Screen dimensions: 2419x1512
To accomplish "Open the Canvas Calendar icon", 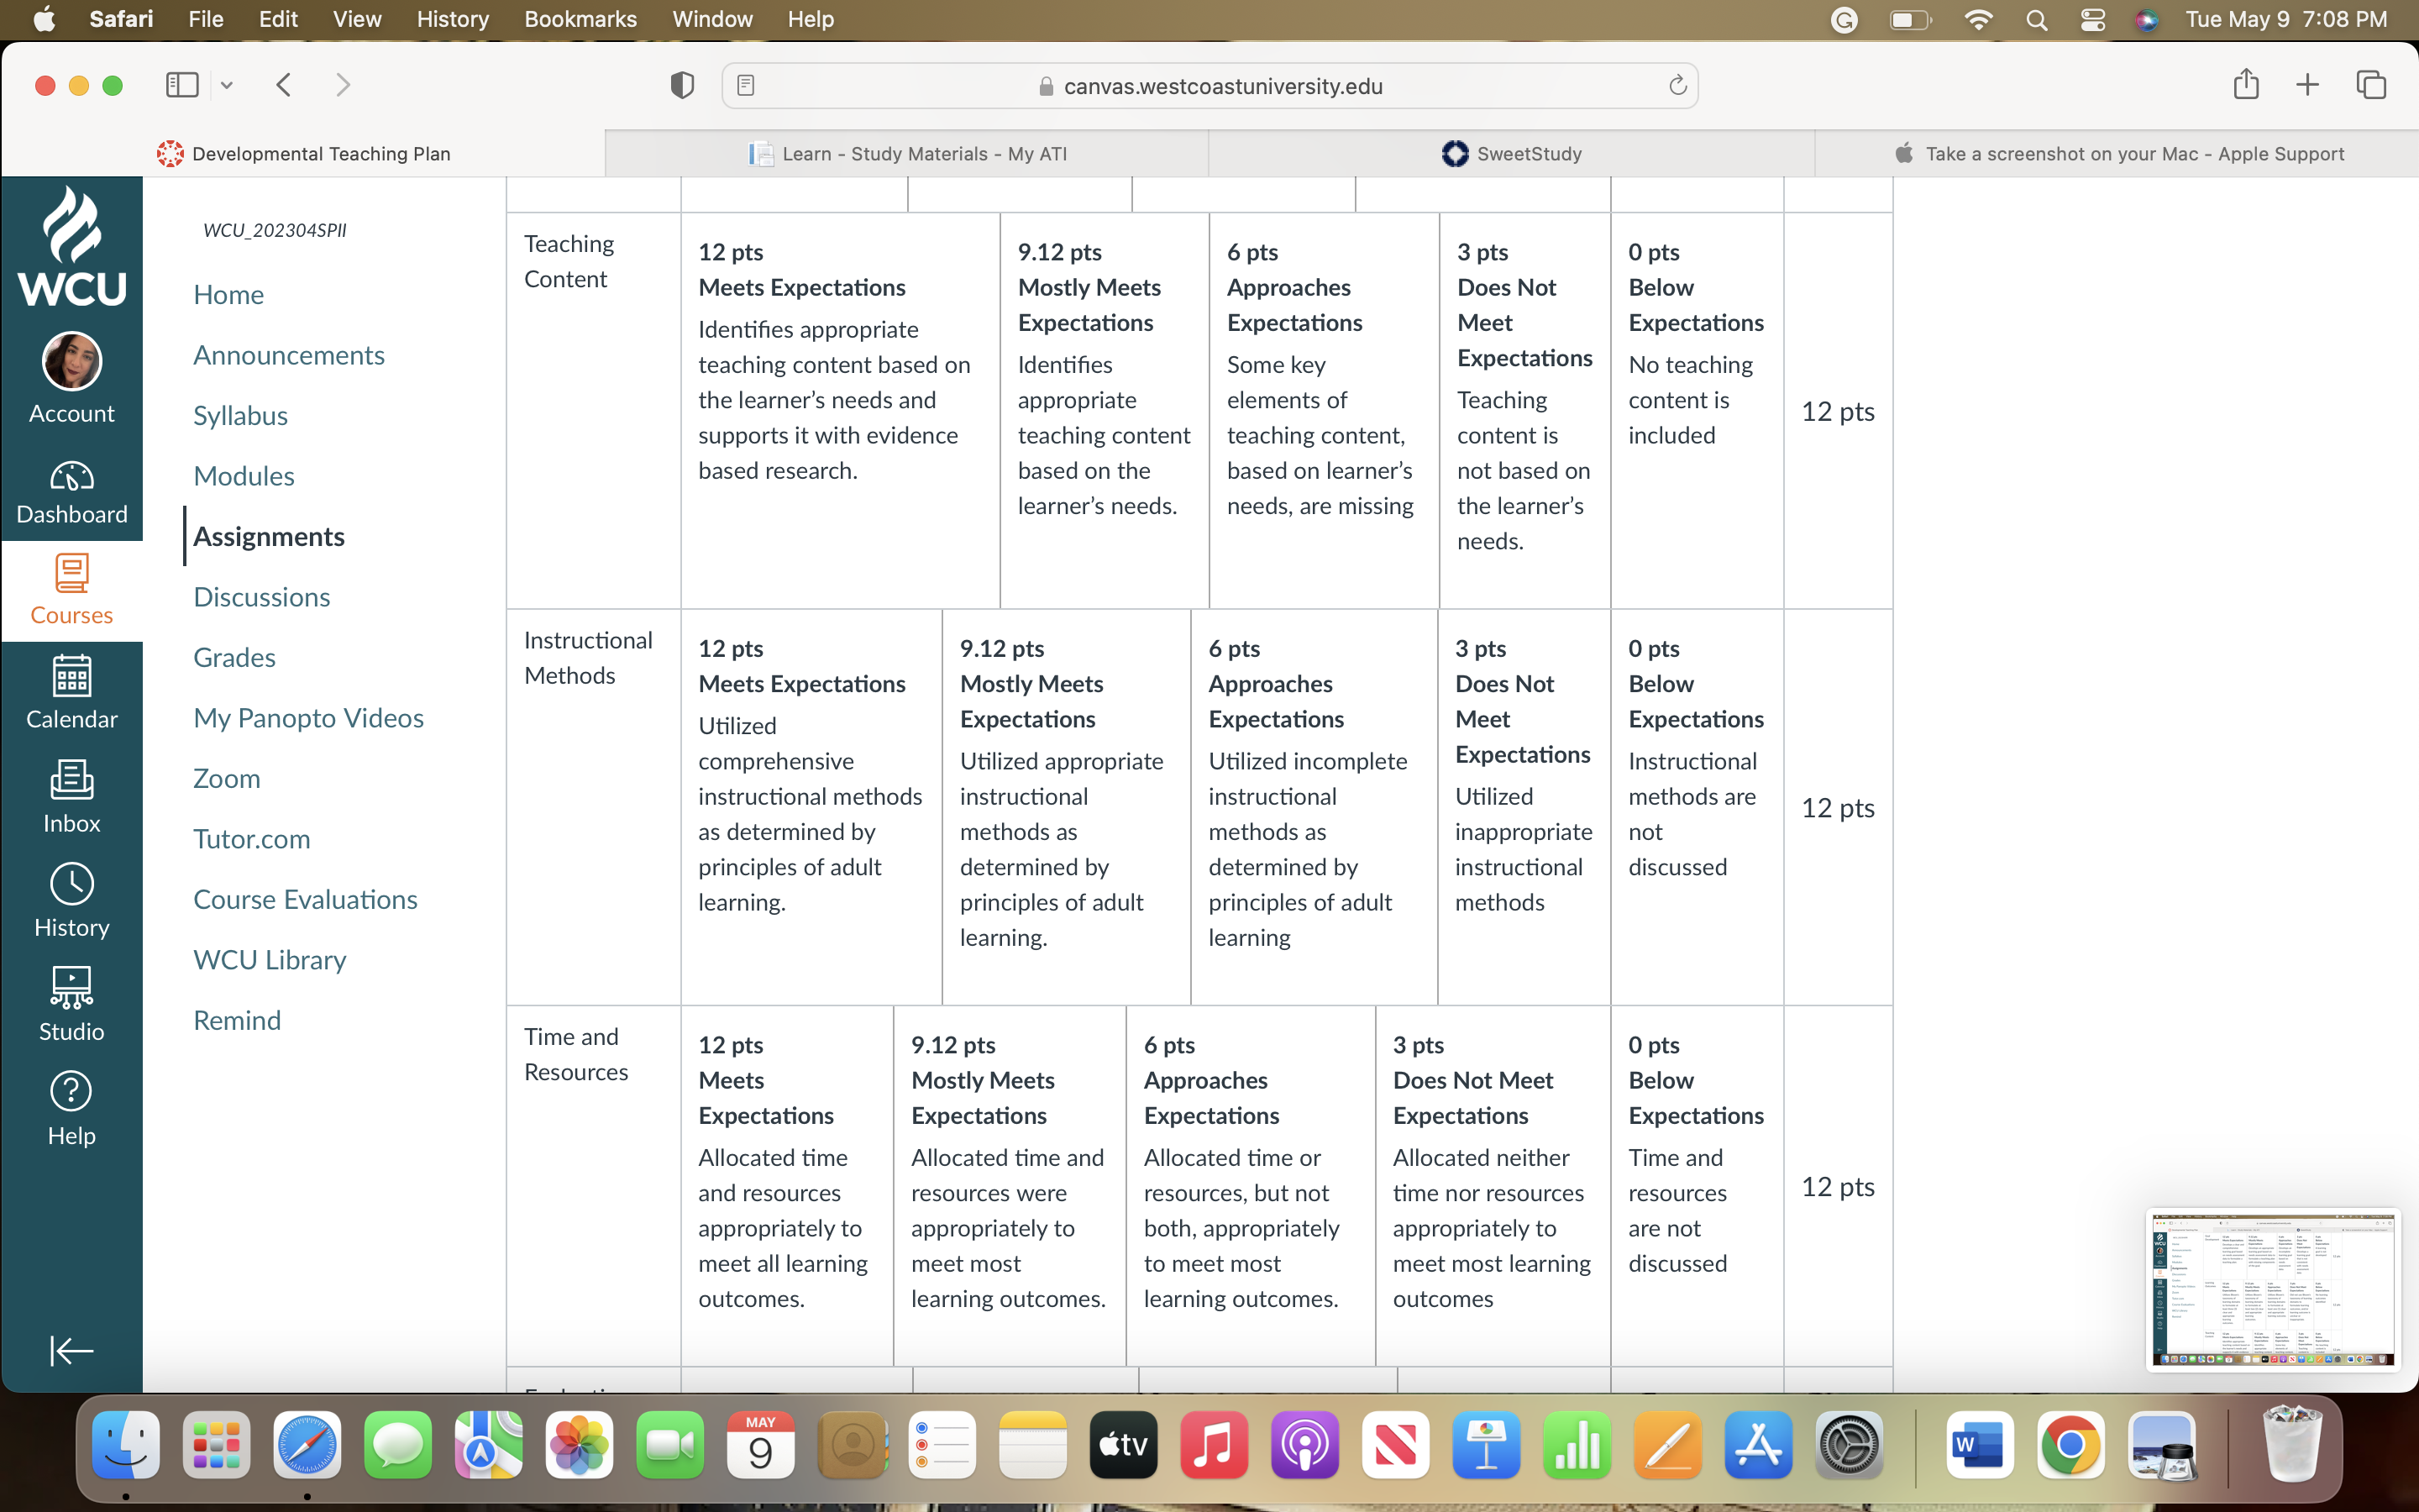I will 71,676.
